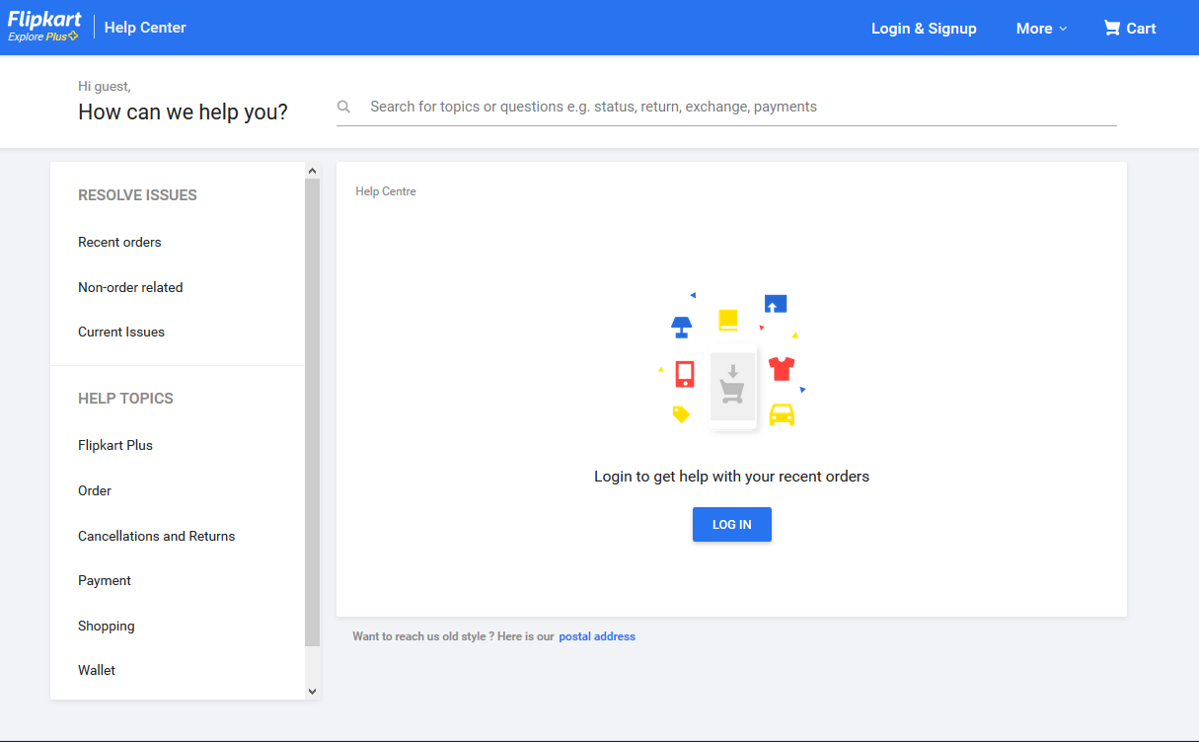Image resolution: width=1199 pixels, height=742 pixels.
Task: Click the red smartphone illustration icon
Action: 685,374
